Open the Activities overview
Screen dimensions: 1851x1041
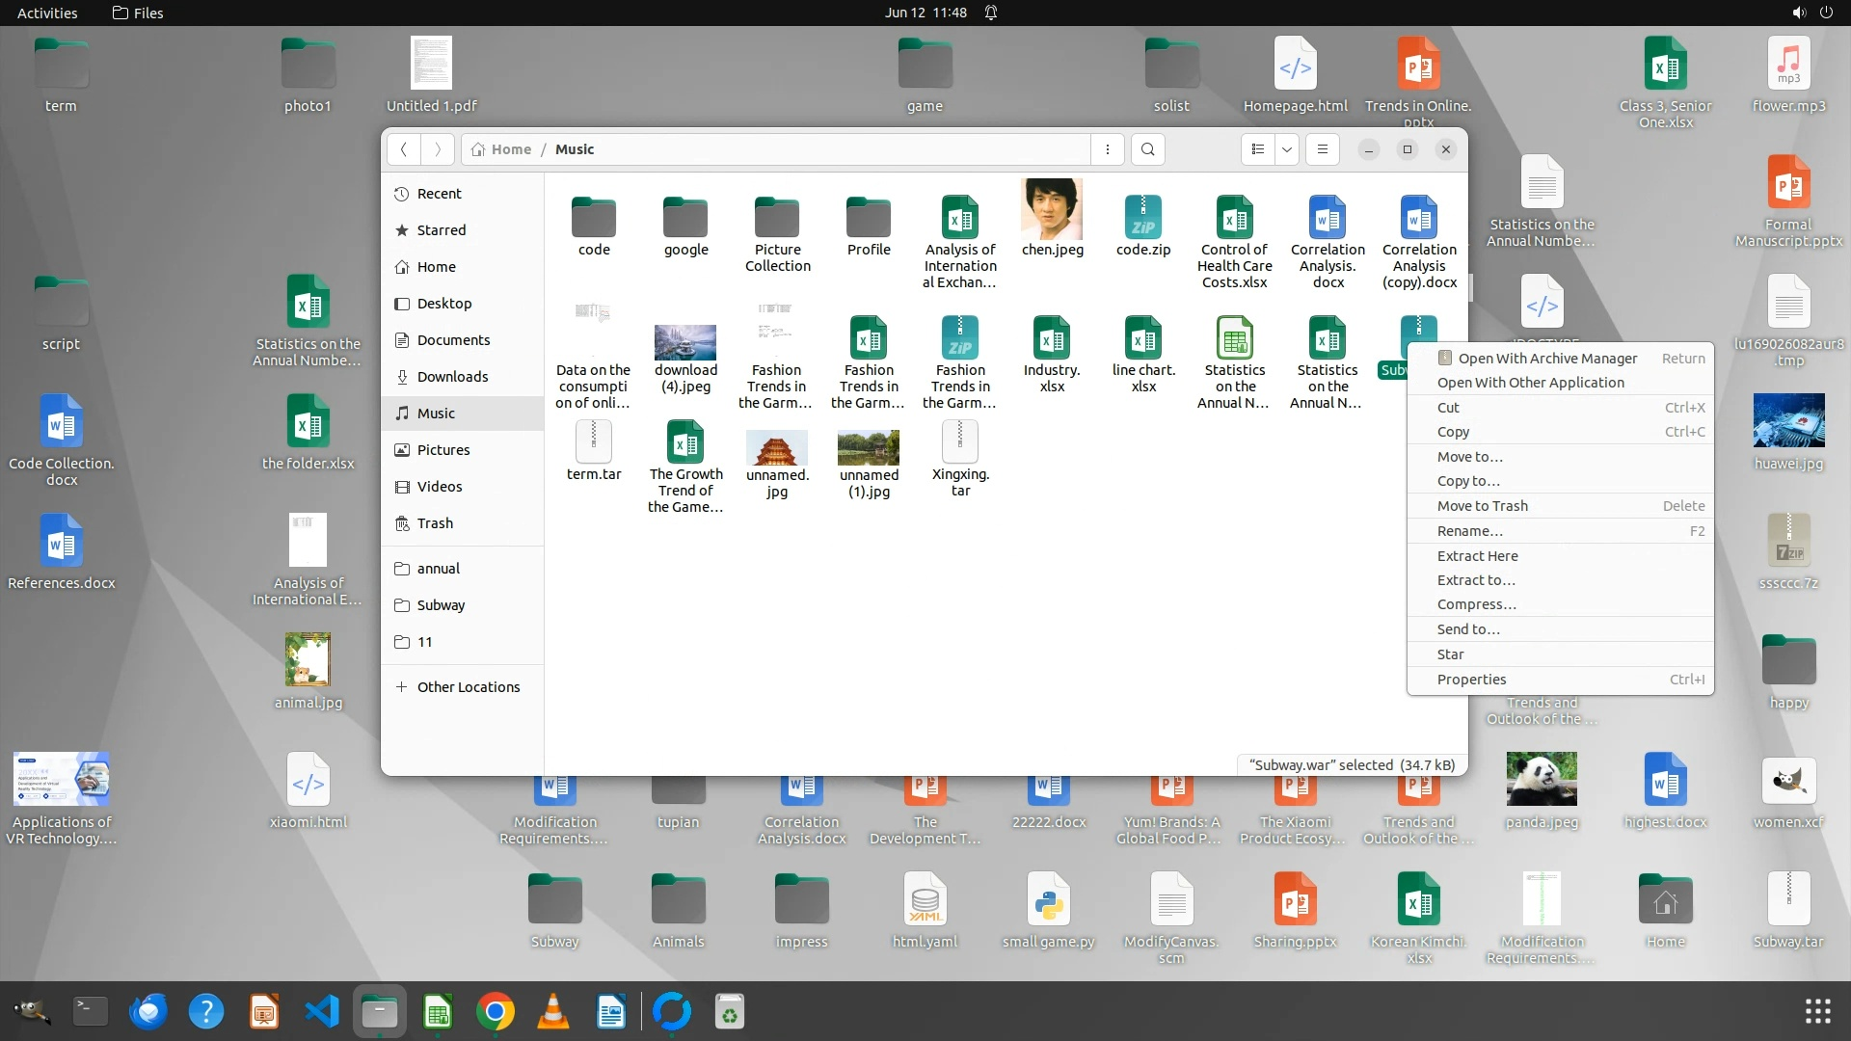[47, 13]
